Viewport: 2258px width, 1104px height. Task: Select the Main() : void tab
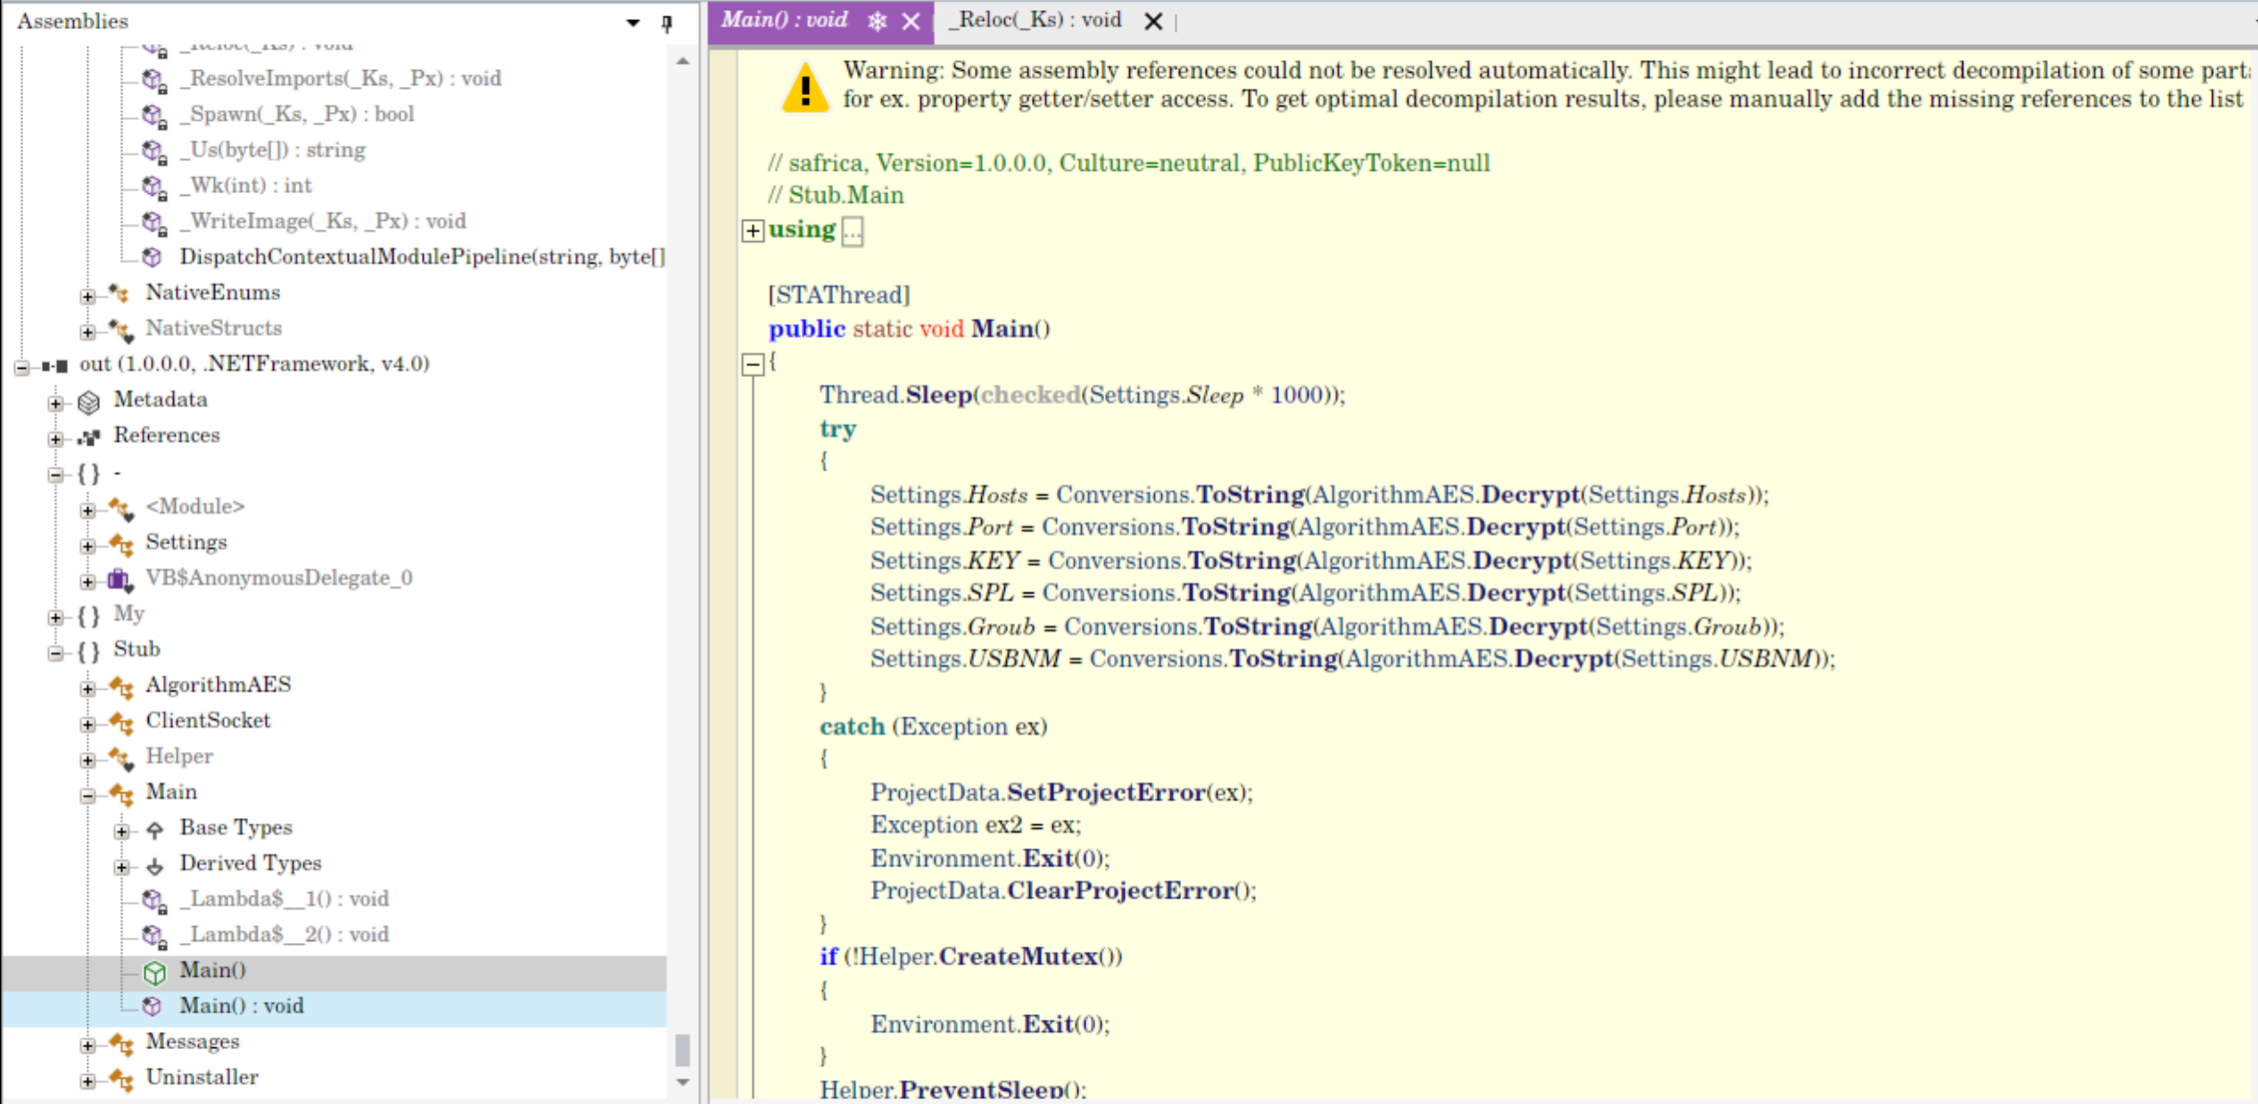[x=784, y=20]
